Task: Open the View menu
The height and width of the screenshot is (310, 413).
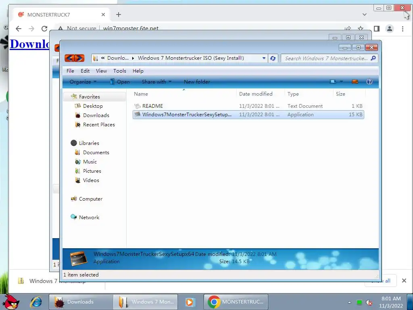Action: 101,71
